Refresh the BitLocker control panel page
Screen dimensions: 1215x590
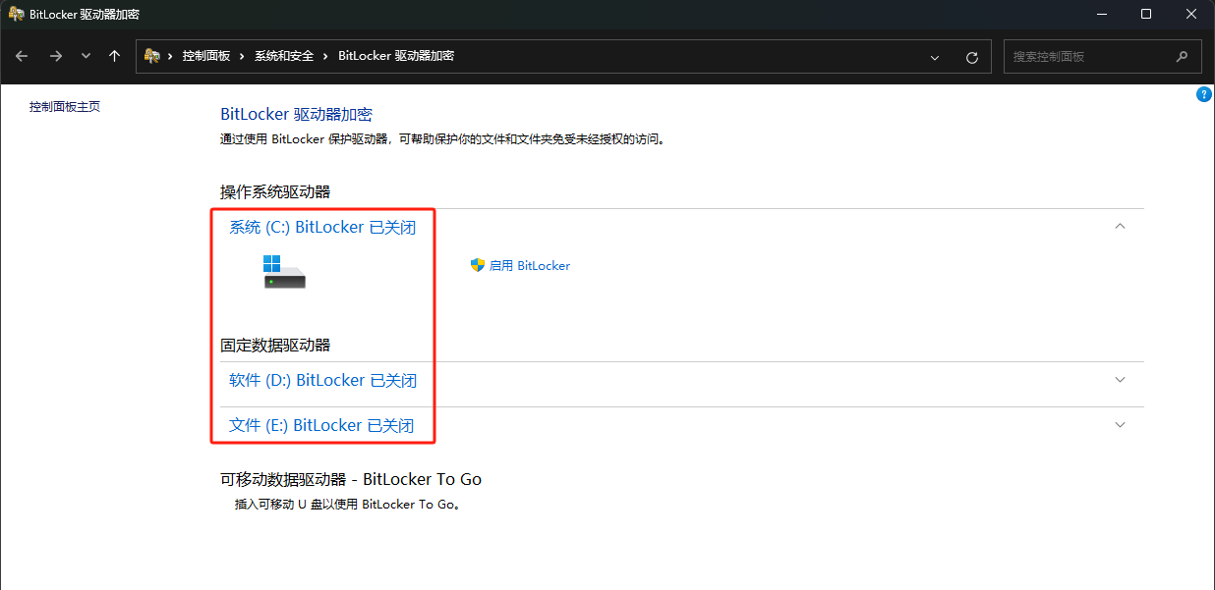click(972, 57)
